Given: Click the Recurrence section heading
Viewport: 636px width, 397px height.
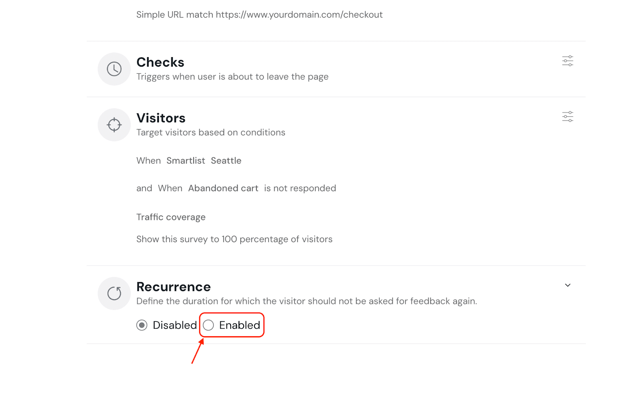Looking at the screenshot, I should pos(173,287).
